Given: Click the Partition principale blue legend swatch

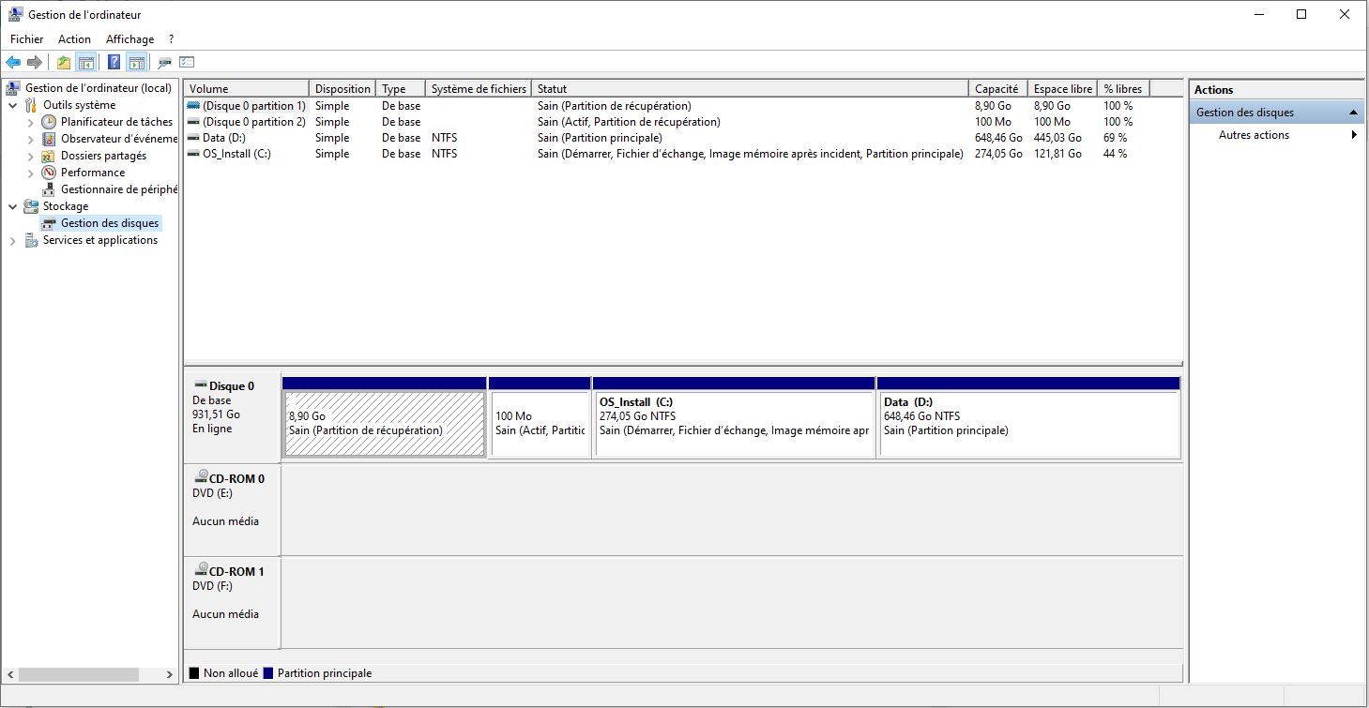Looking at the screenshot, I should click(268, 673).
